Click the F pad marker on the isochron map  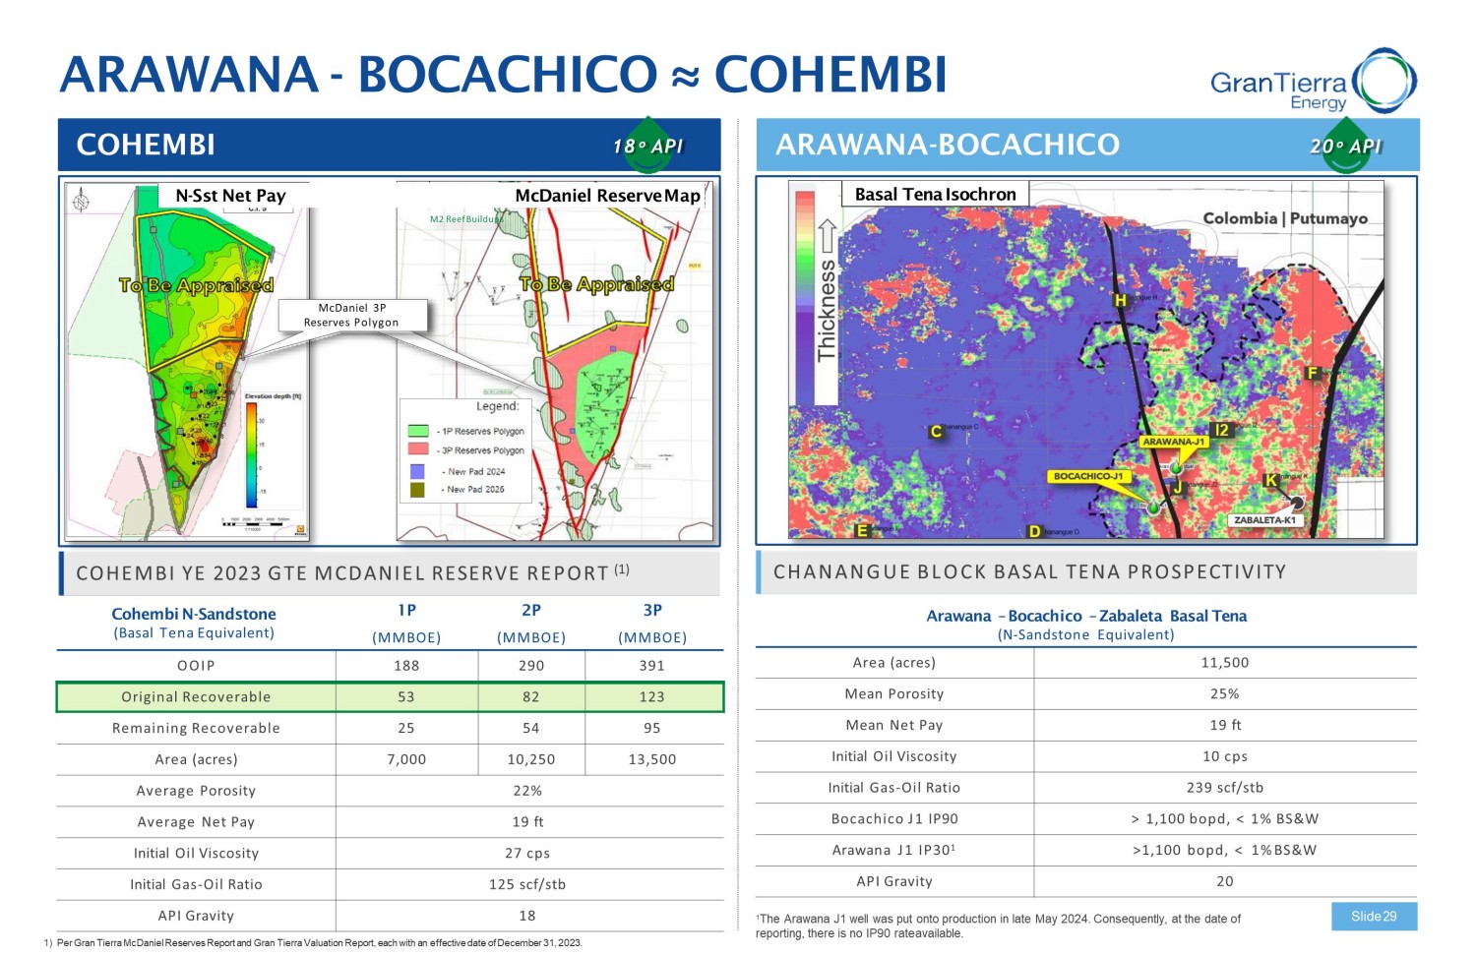pyautogui.click(x=1312, y=373)
